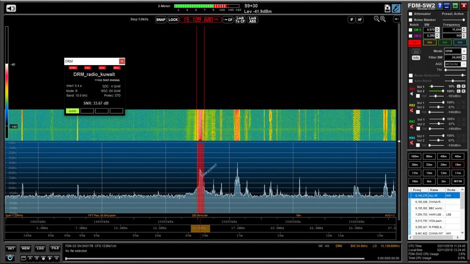470x264 pixels.
Task: Adjust Filter BW stepper arrows
Action: pyautogui.click(x=464, y=57)
